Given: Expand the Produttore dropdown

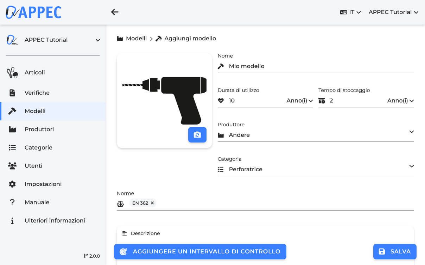Looking at the screenshot, I should pyautogui.click(x=411, y=132).
